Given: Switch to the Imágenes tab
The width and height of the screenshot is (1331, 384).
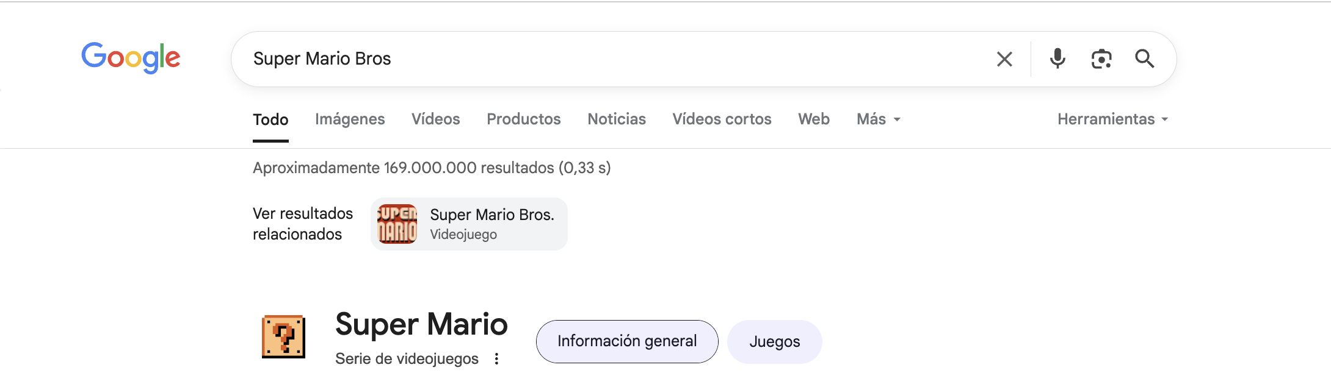Looking at the screenshot, I should pos(350,119).
